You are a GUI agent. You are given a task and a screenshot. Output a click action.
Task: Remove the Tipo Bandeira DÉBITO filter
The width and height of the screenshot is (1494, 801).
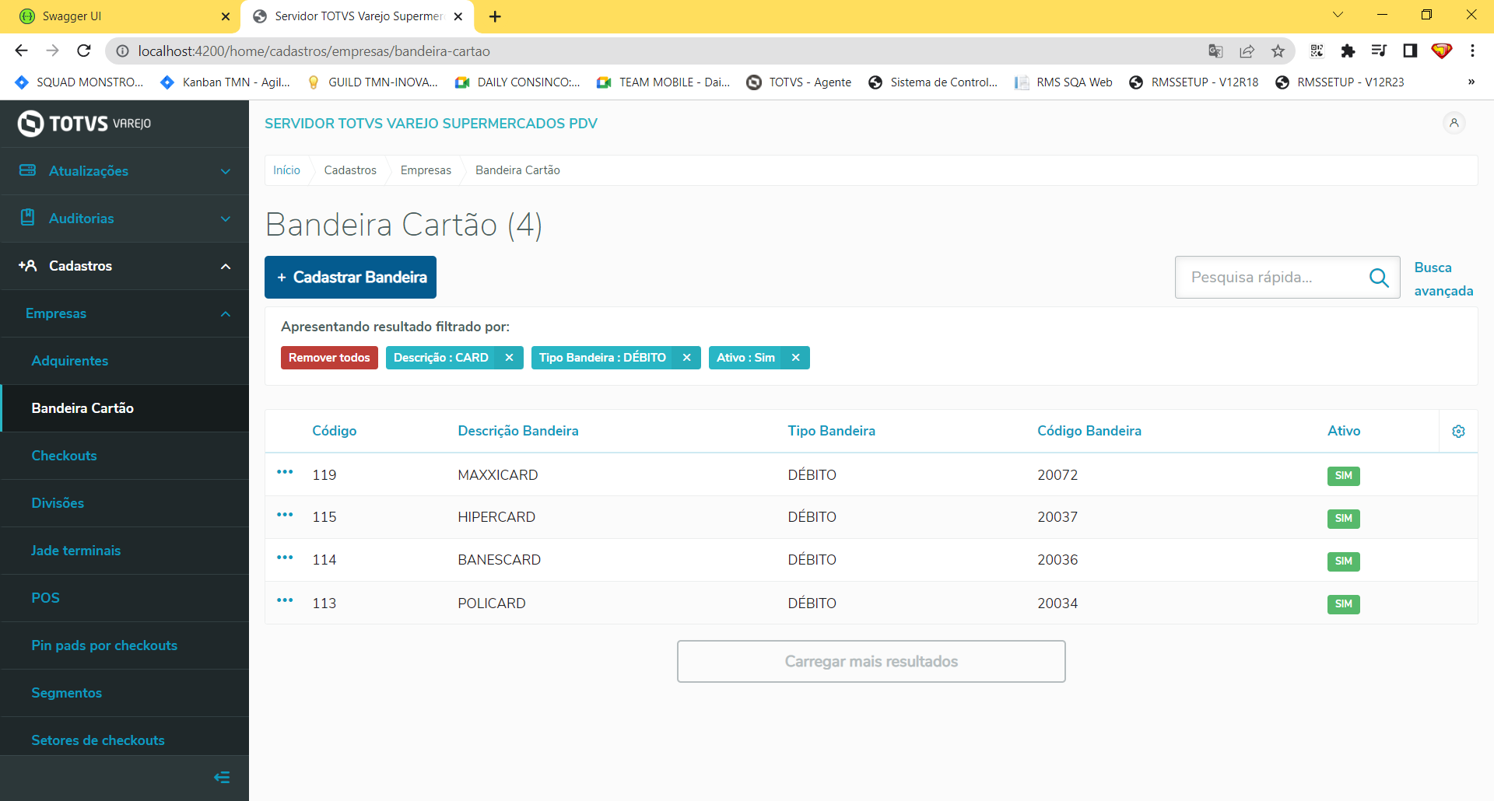pyautogui.click(x=686, y=358)
